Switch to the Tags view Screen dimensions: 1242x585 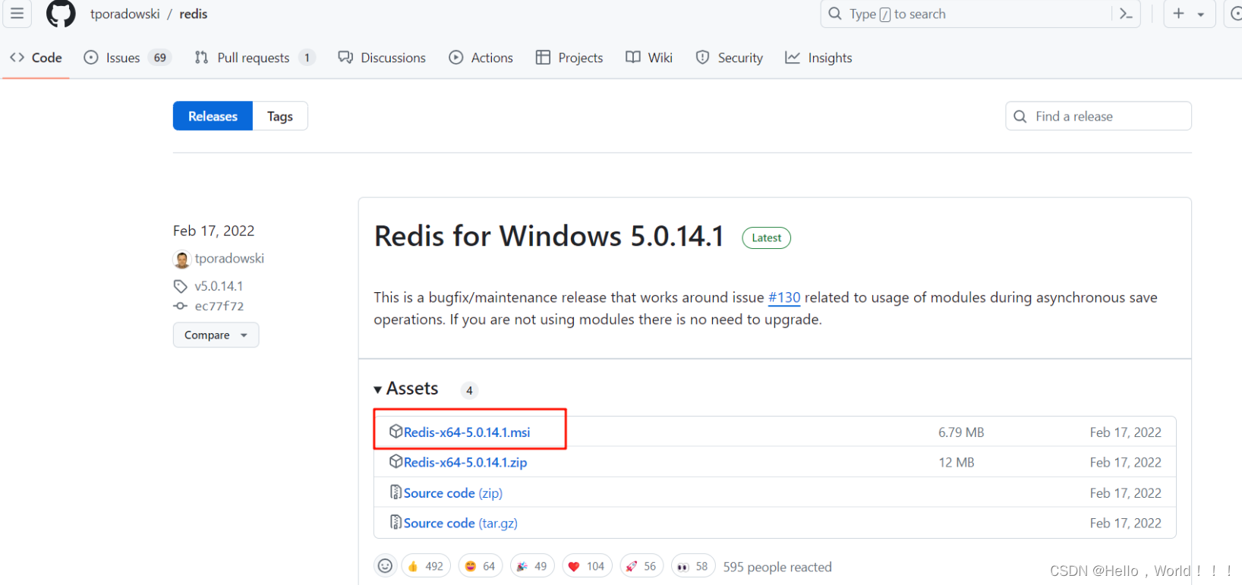click(280, 116)
